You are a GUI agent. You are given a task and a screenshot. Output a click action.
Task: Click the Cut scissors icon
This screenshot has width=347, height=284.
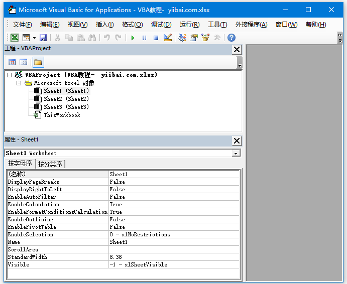57,38
